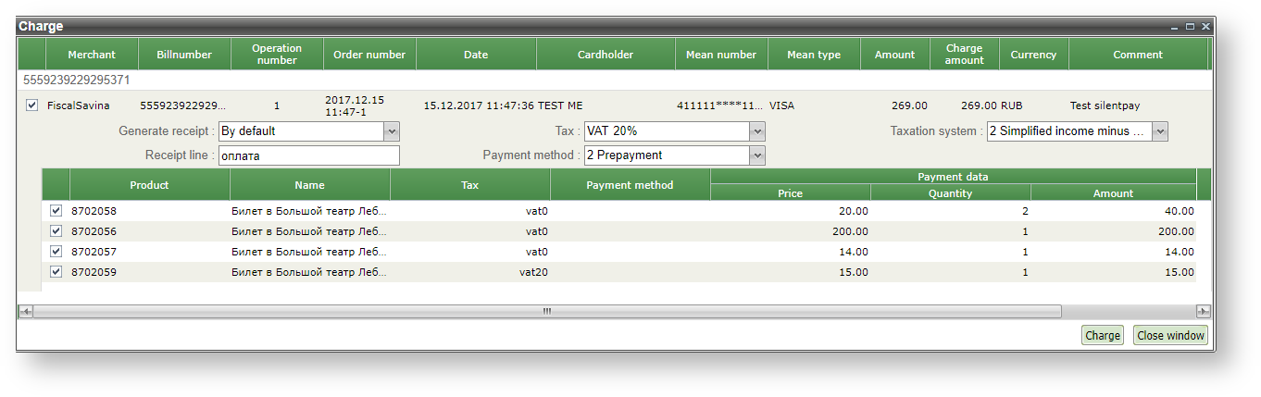The image size is (1261, 397).
Task: Deselect product 8702059 checkbox
Action: pyautogui.click(x=56, y=272)
